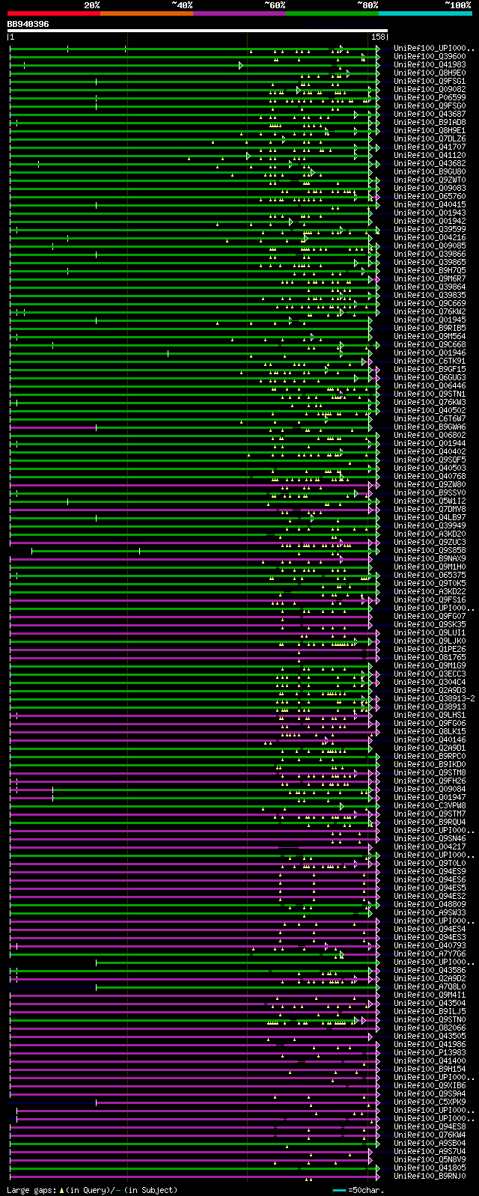Click the UniRef100_Q6GUG3 label
This screenshot has width=479, height=1196.
pos(430,378)
